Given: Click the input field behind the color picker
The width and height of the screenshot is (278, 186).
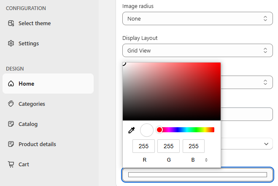Looking at the screenshot, I should coord(247,114).
